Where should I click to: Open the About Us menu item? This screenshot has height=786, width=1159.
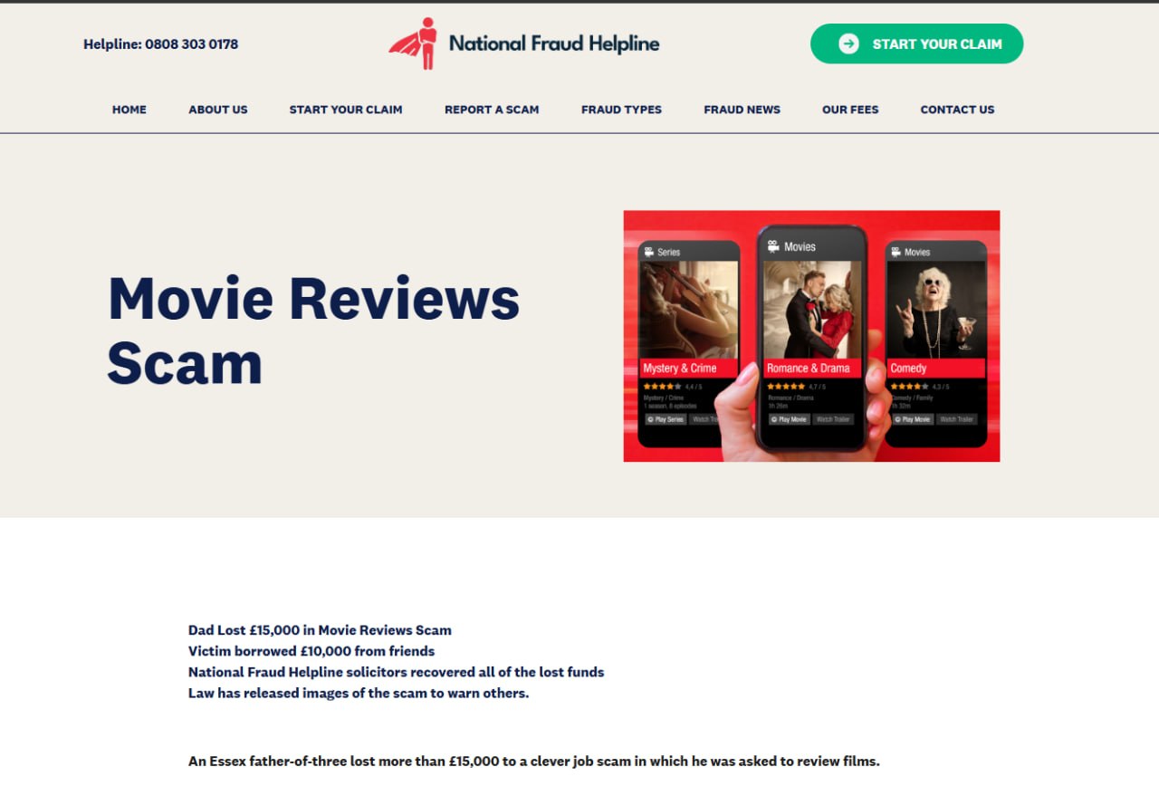pyautogui.click(x=218, y=110)
